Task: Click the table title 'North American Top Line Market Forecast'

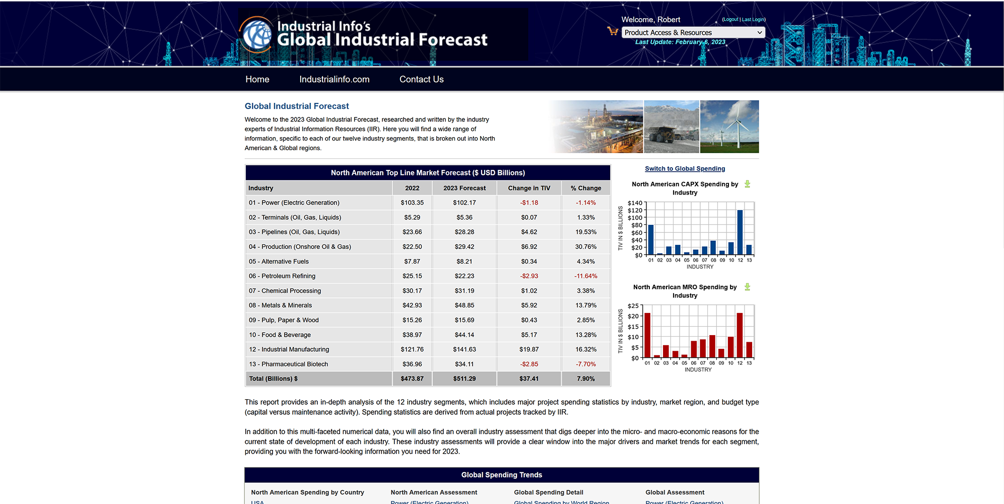Action: pos(428,172)
